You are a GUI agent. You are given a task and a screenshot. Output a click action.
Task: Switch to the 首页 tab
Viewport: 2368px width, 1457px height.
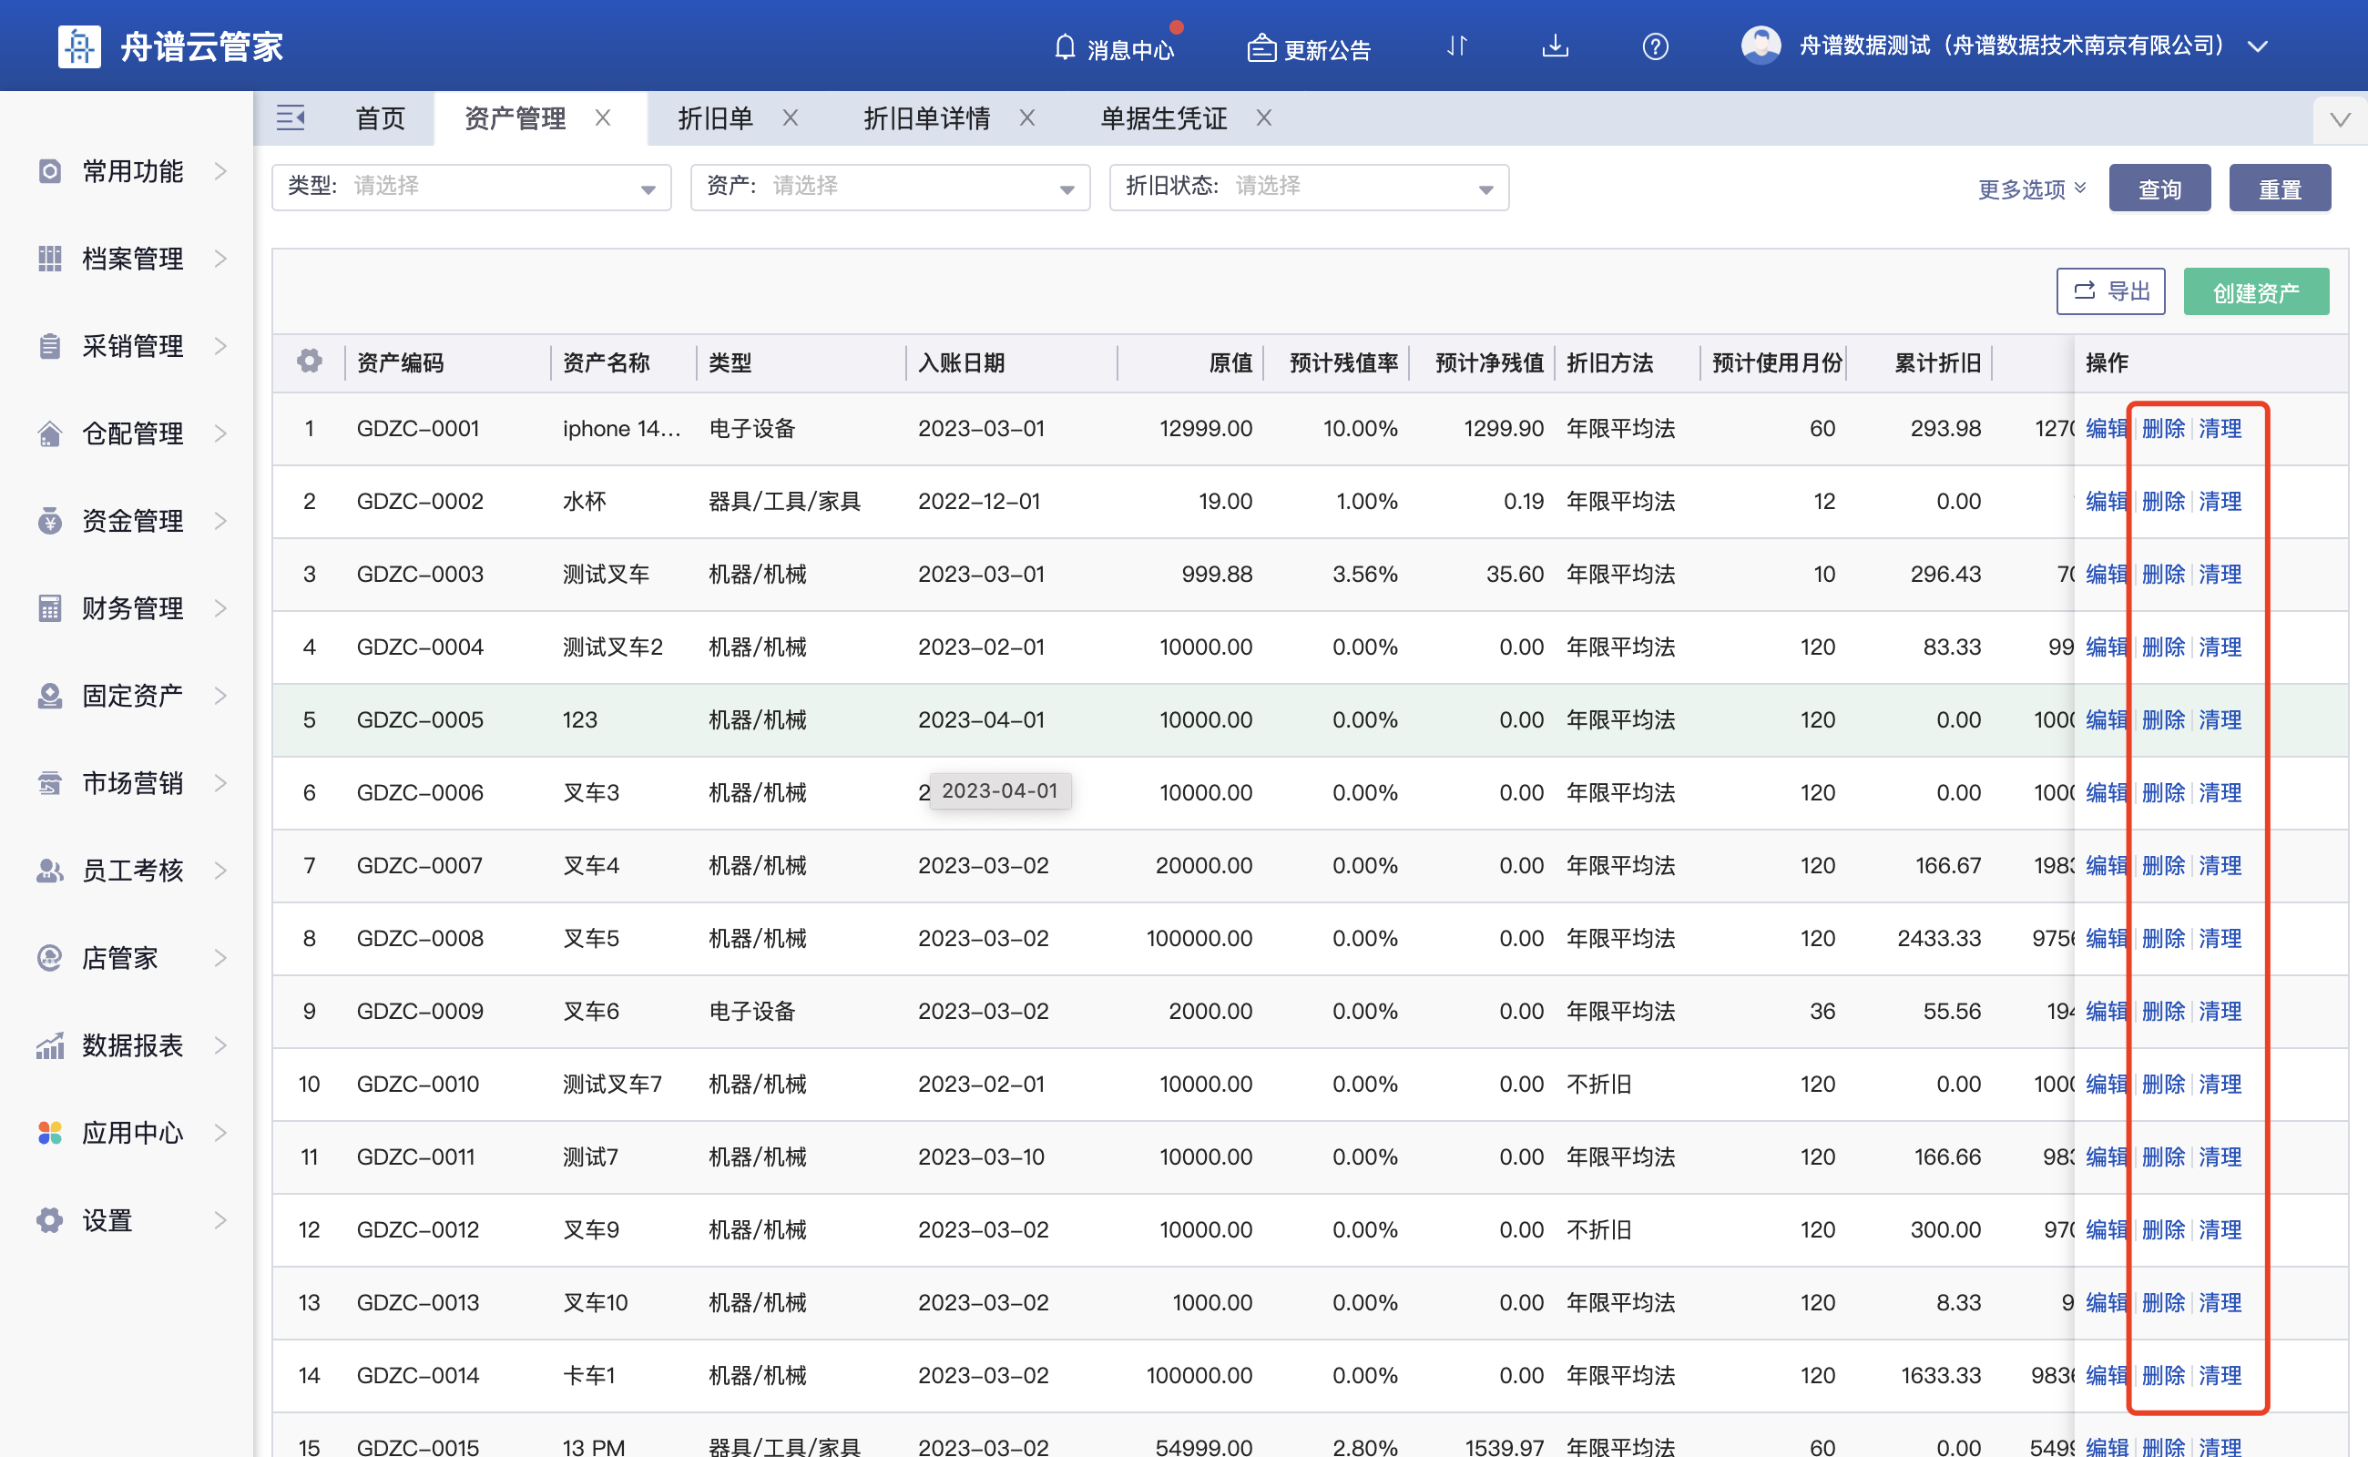tap(380, 118)
